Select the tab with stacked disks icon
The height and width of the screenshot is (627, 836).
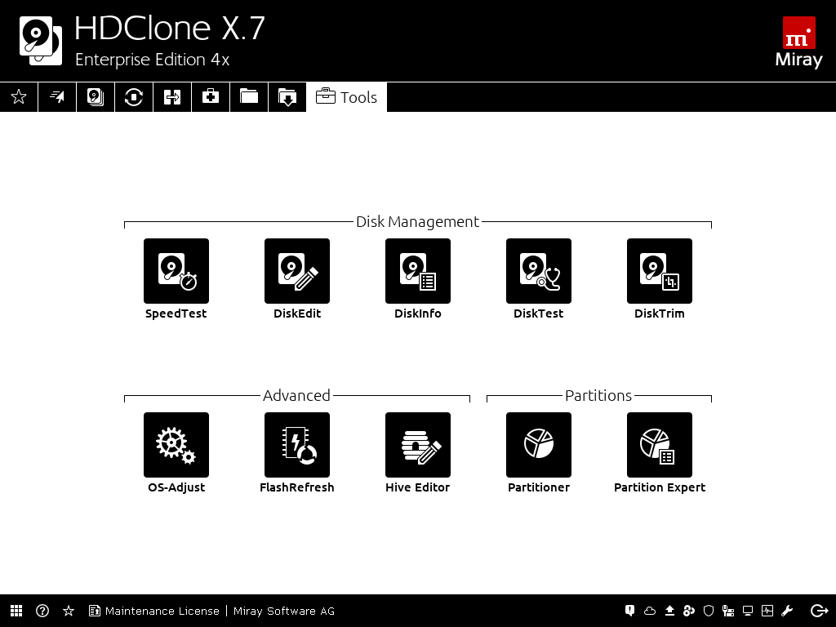pos(96,97)
